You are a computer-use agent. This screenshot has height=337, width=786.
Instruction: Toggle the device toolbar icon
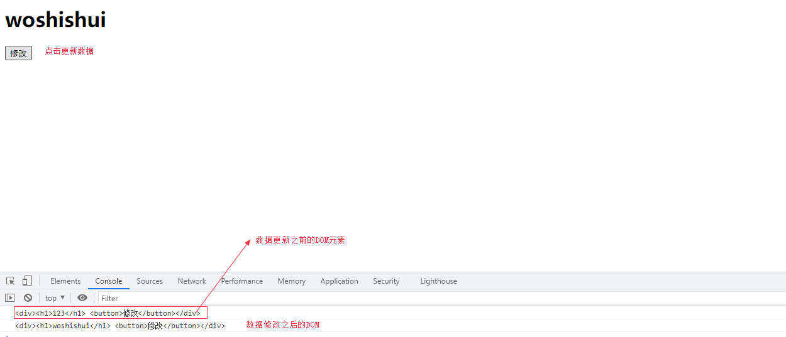point(27,281)
